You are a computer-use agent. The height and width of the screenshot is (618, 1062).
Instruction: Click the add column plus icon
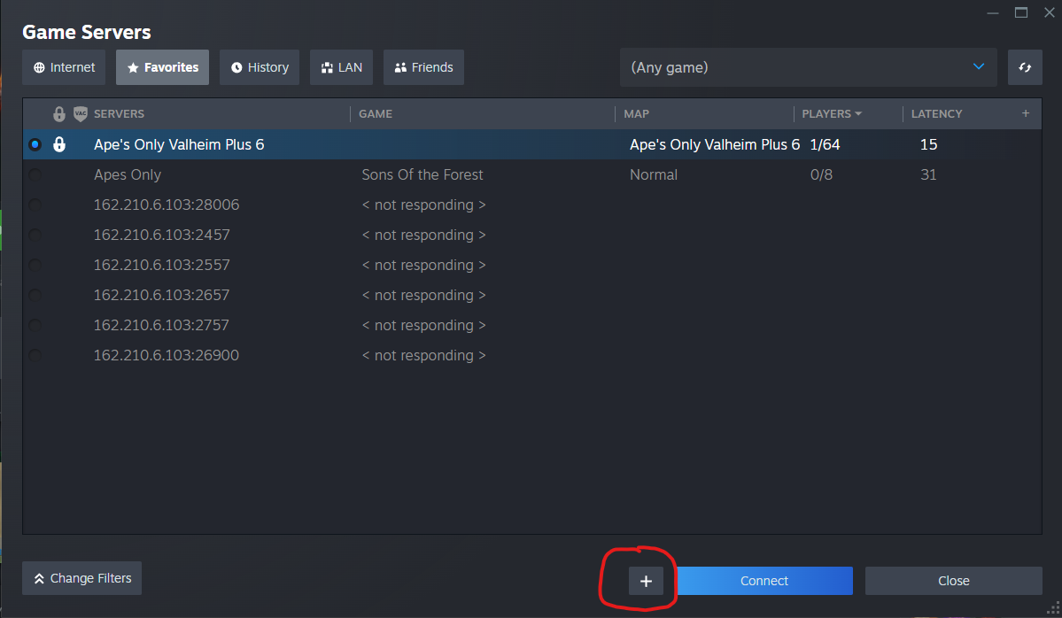(x=1026, y=113)
